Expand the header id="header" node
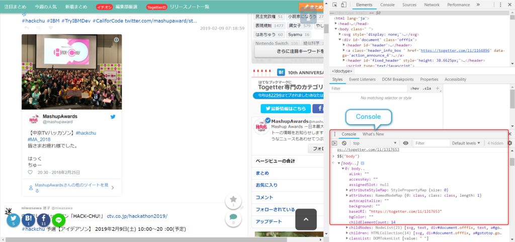This screenshot has height=242, width=515. click(x=344, y=45)
